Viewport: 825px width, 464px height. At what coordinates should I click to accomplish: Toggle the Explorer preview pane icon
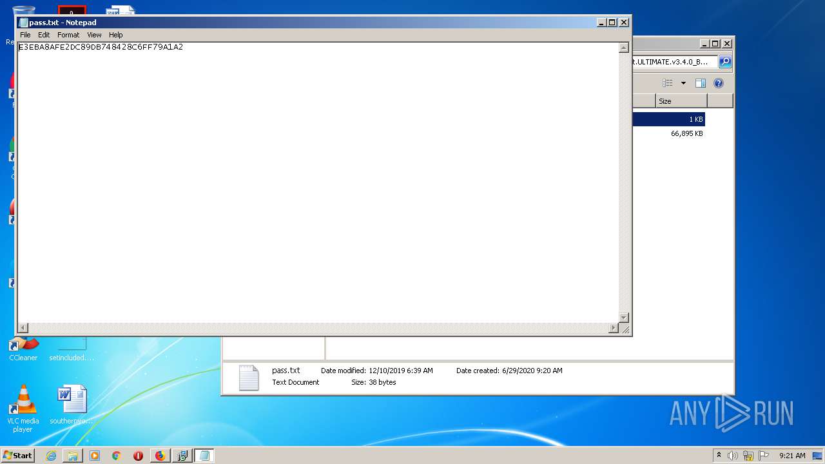tap(701, 83)
